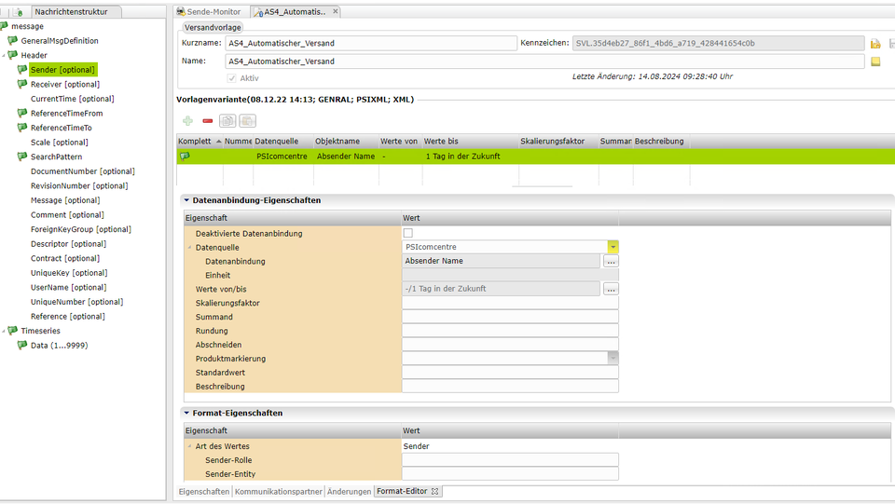Click the lock icon next to Kennzeichen
Image resolution: width=895 pixels, height=504 pixels.
click(875, 44)
